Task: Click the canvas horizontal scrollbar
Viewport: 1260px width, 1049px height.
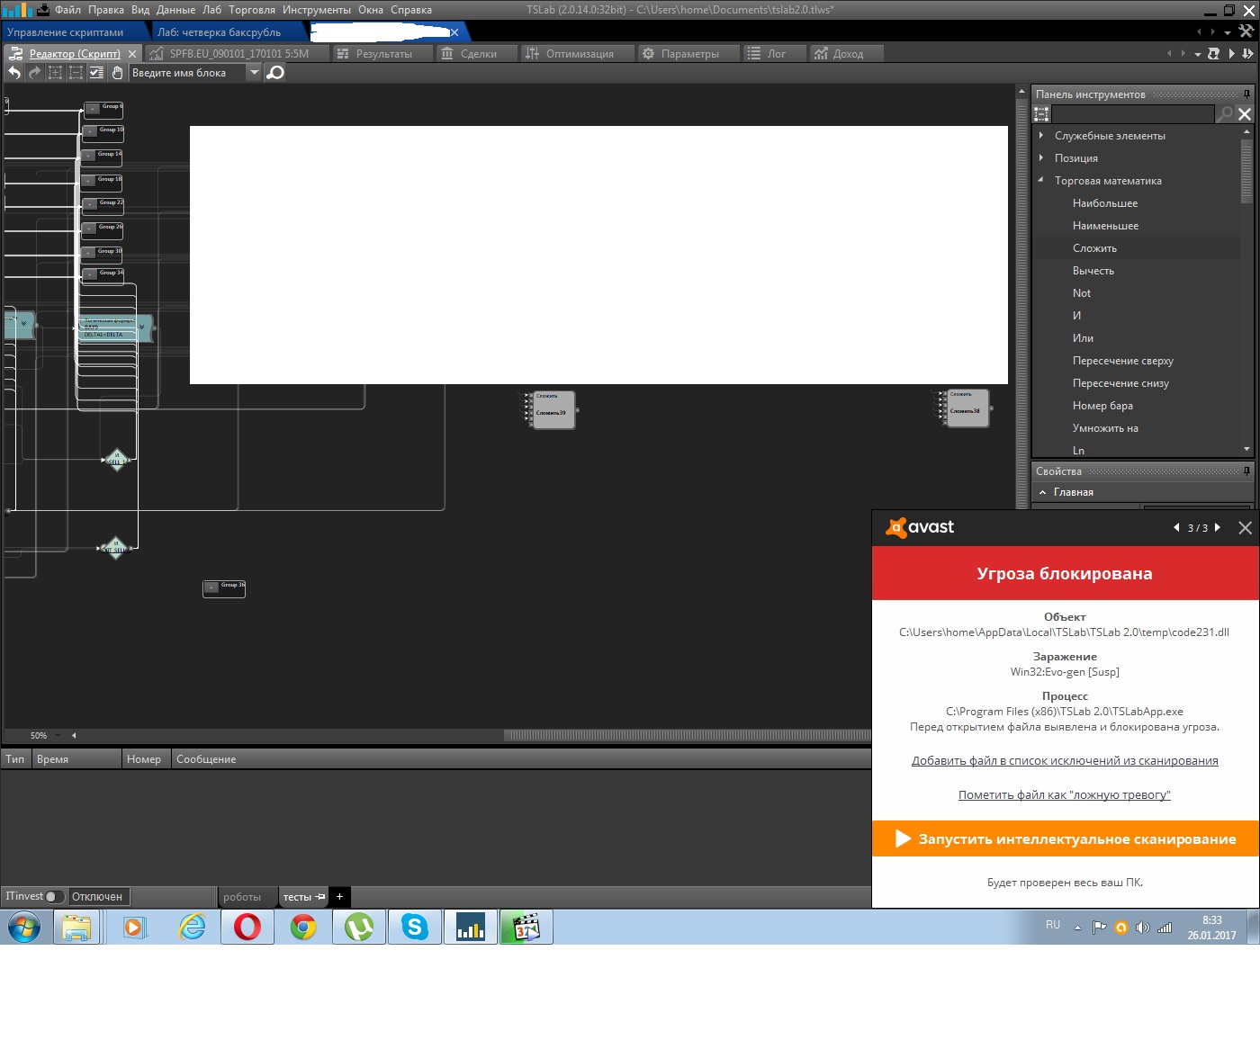Action: tap(686, 736)
